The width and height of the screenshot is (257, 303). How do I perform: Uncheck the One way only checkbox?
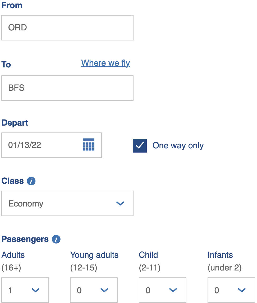click(x=140, y=145)
